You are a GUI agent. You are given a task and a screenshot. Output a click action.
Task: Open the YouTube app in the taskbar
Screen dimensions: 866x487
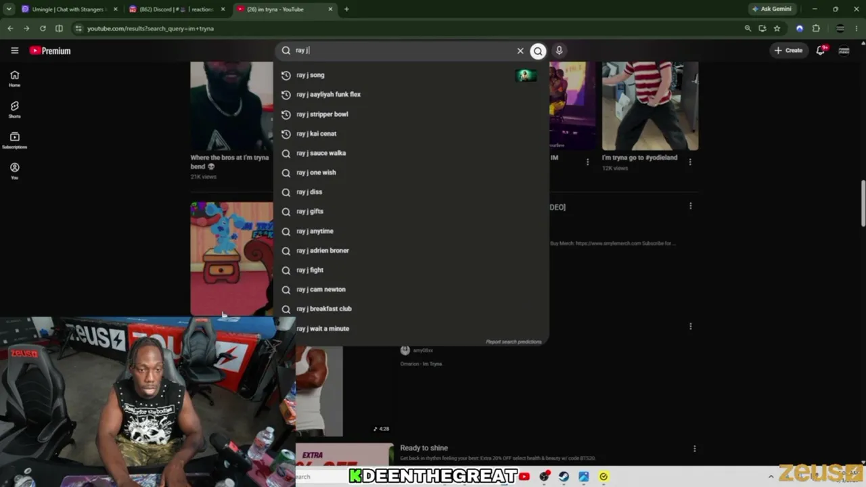coord(524,477)
